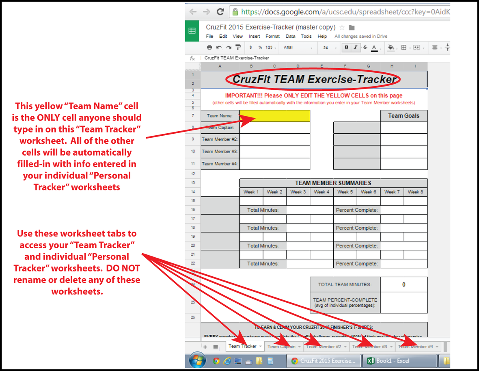Screen dimensions: 479x371
Task: Click the Week 1 column header cell
Action: tap(251, 192)
